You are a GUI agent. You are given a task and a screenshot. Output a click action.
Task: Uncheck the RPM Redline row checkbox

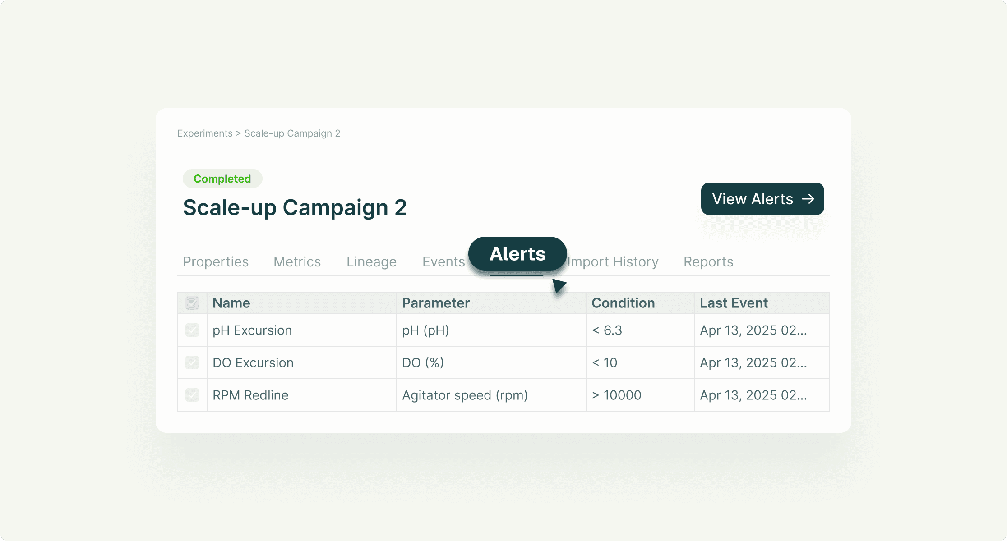[x=193, y=395]
